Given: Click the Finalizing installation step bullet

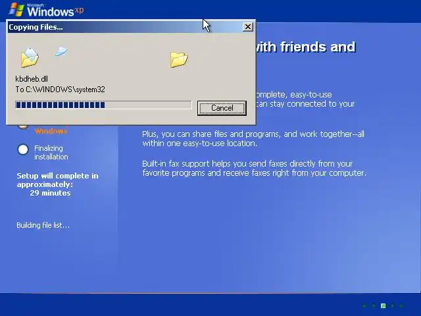Looking at the screenshot, I should [x=23, y=149].
